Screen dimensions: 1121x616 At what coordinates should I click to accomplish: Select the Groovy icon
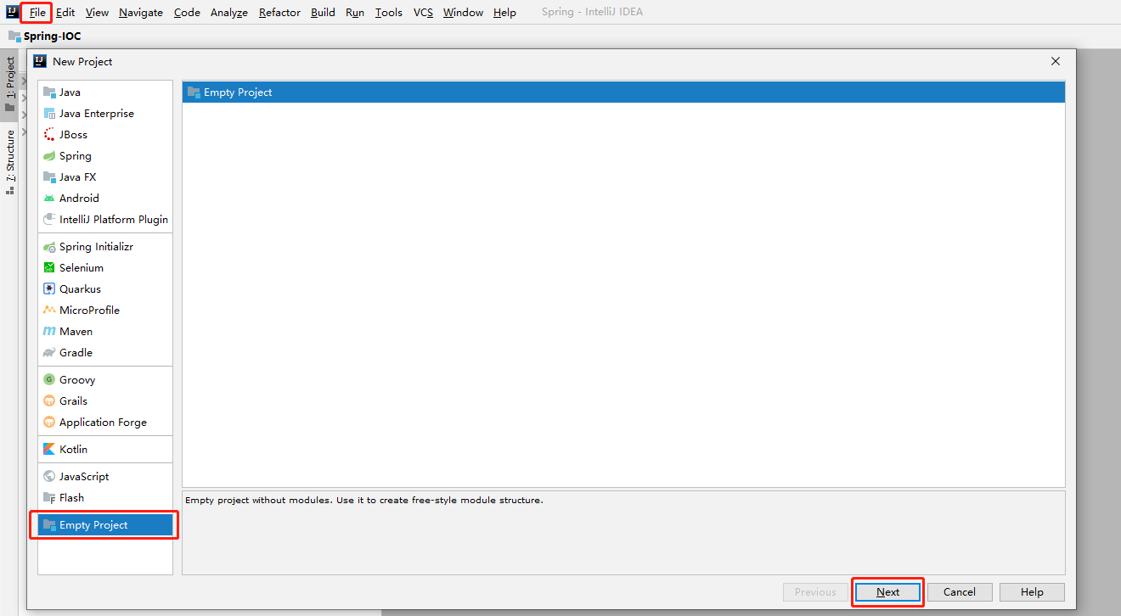tap(49, 379)
